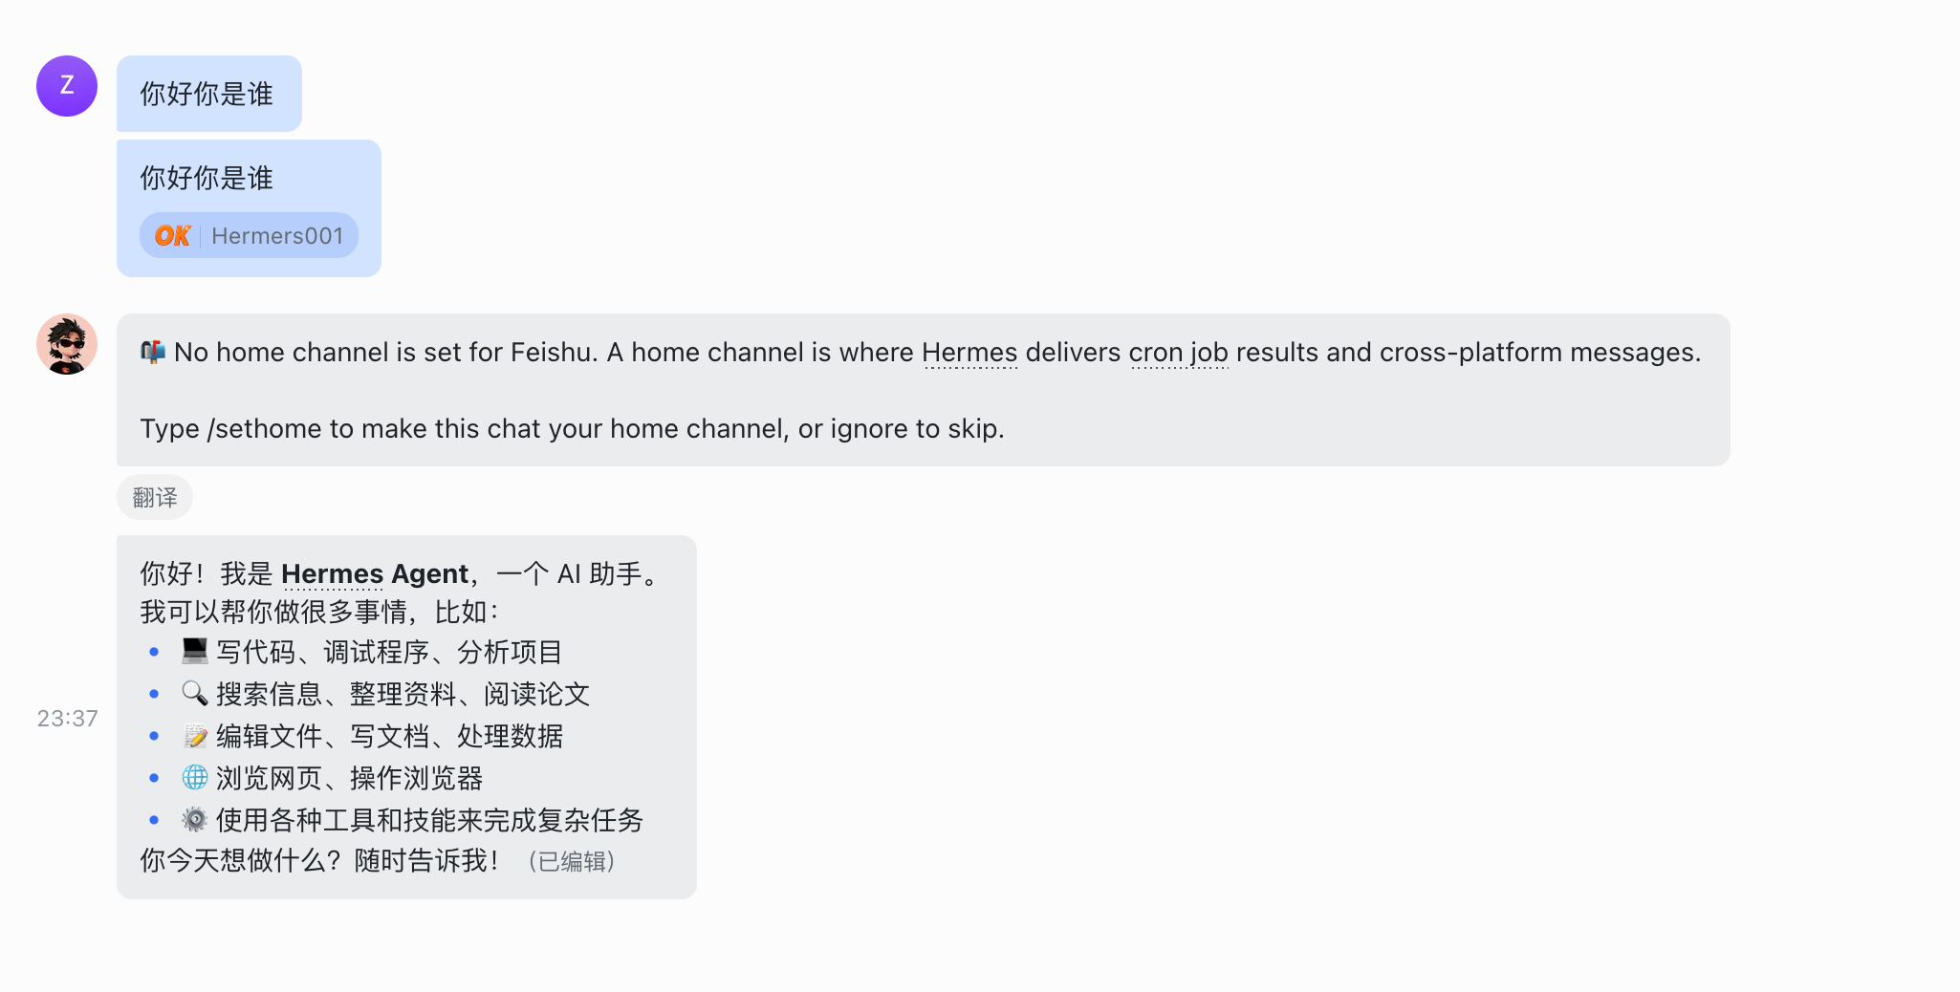
Task: Click the gear emoji beside 使用各种工具
Action: point(195,820)
